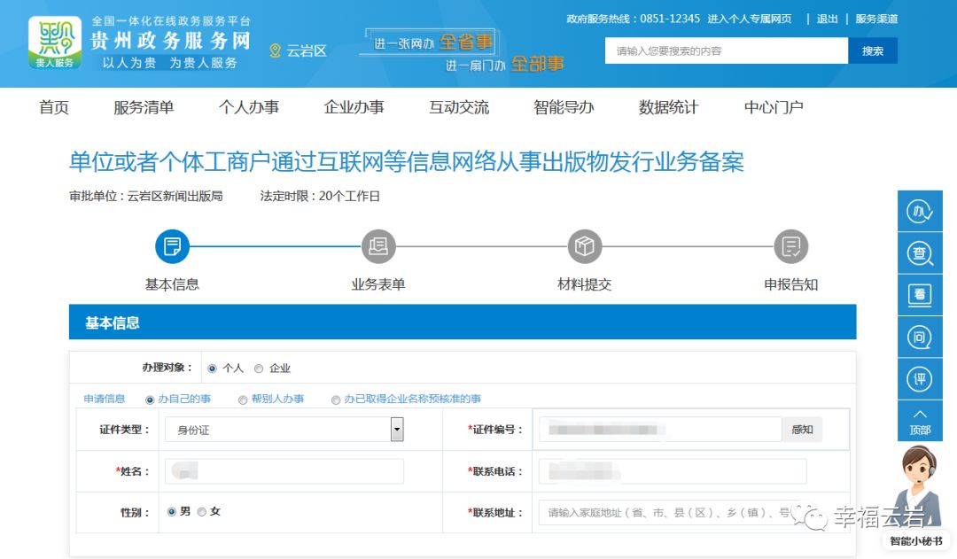957x559 pixels.
Task: Go to 数据统计 menu item
Action: 668,107
